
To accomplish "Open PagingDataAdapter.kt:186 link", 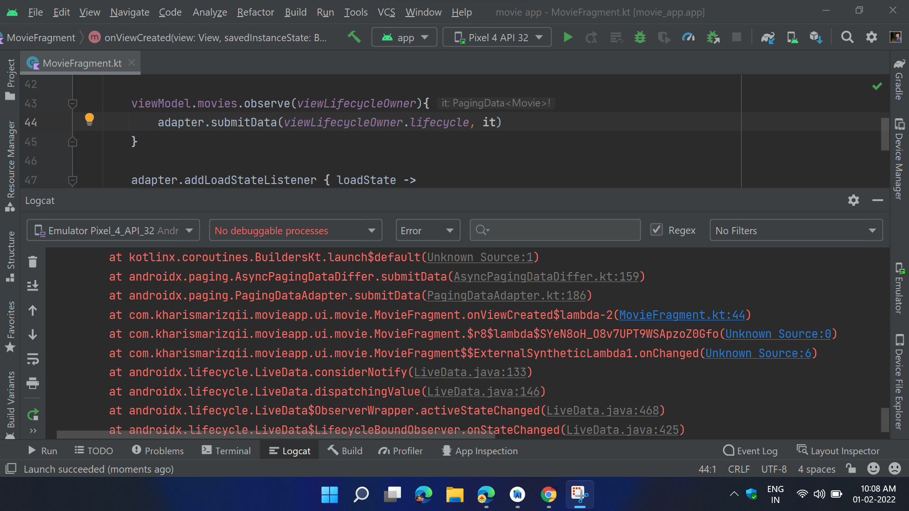I will 506,295.
